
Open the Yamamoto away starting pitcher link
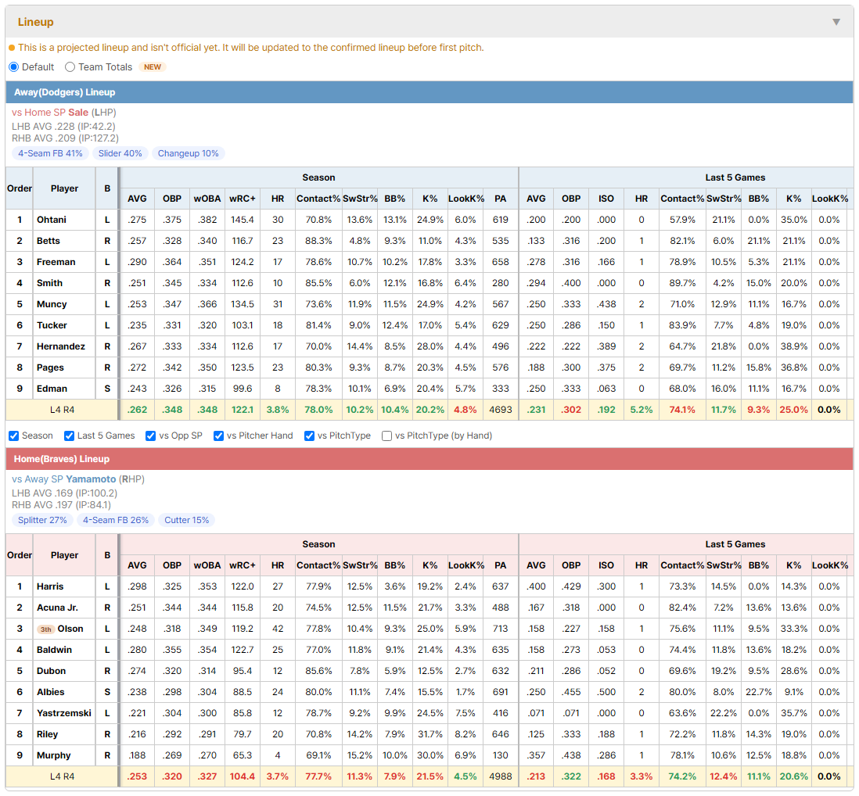pyautogui.click(x=91, y=479)
